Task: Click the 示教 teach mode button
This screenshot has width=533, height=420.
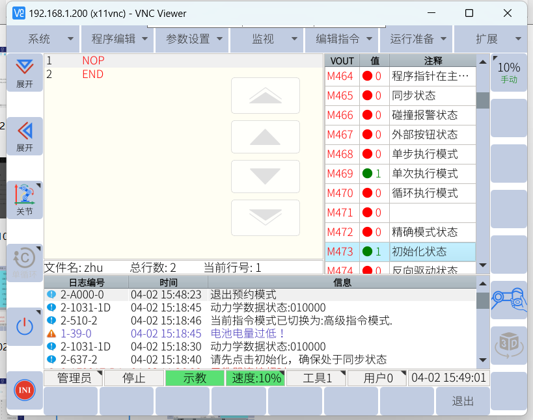Action: 195,378
